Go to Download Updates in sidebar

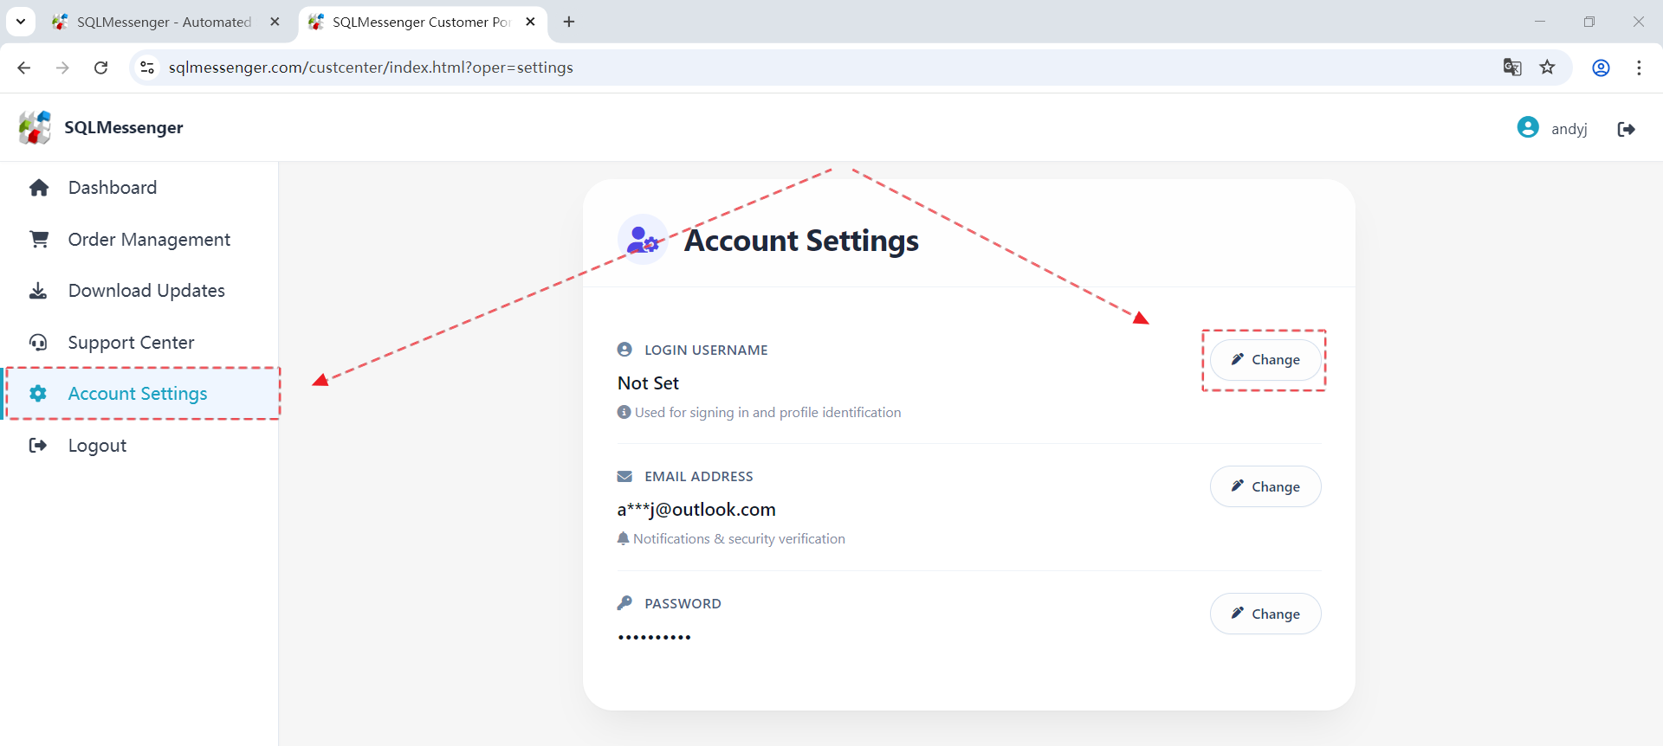point(146,291)
